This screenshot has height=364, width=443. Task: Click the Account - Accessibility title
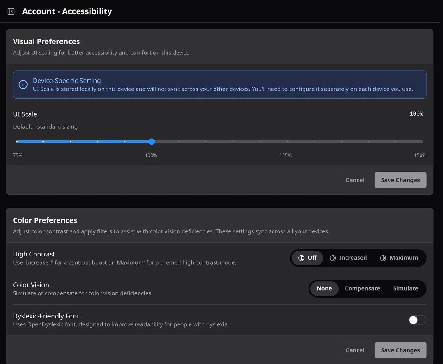click(x=67, y=11)
